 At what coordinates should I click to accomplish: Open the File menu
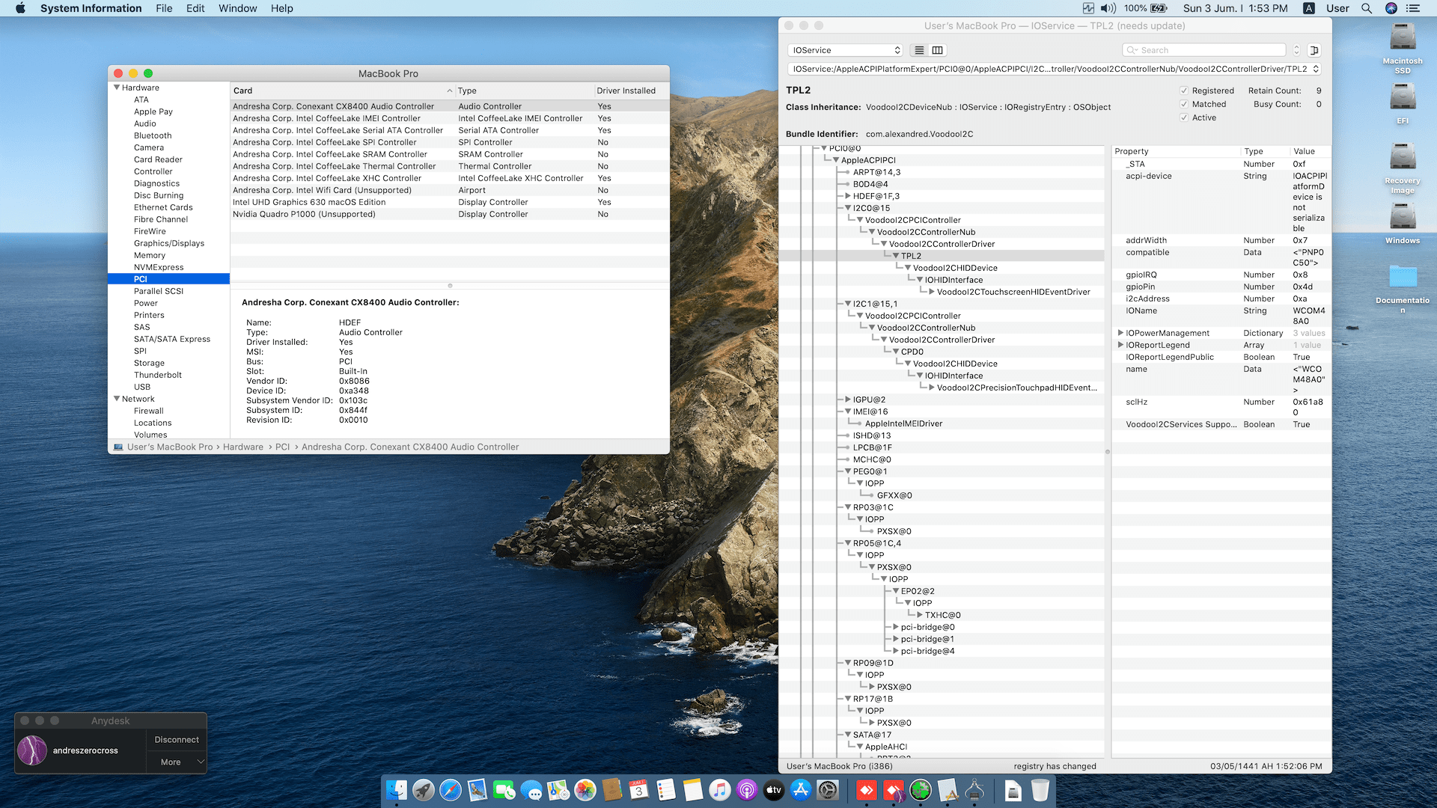pyautogui.click(x=164, y=8)
